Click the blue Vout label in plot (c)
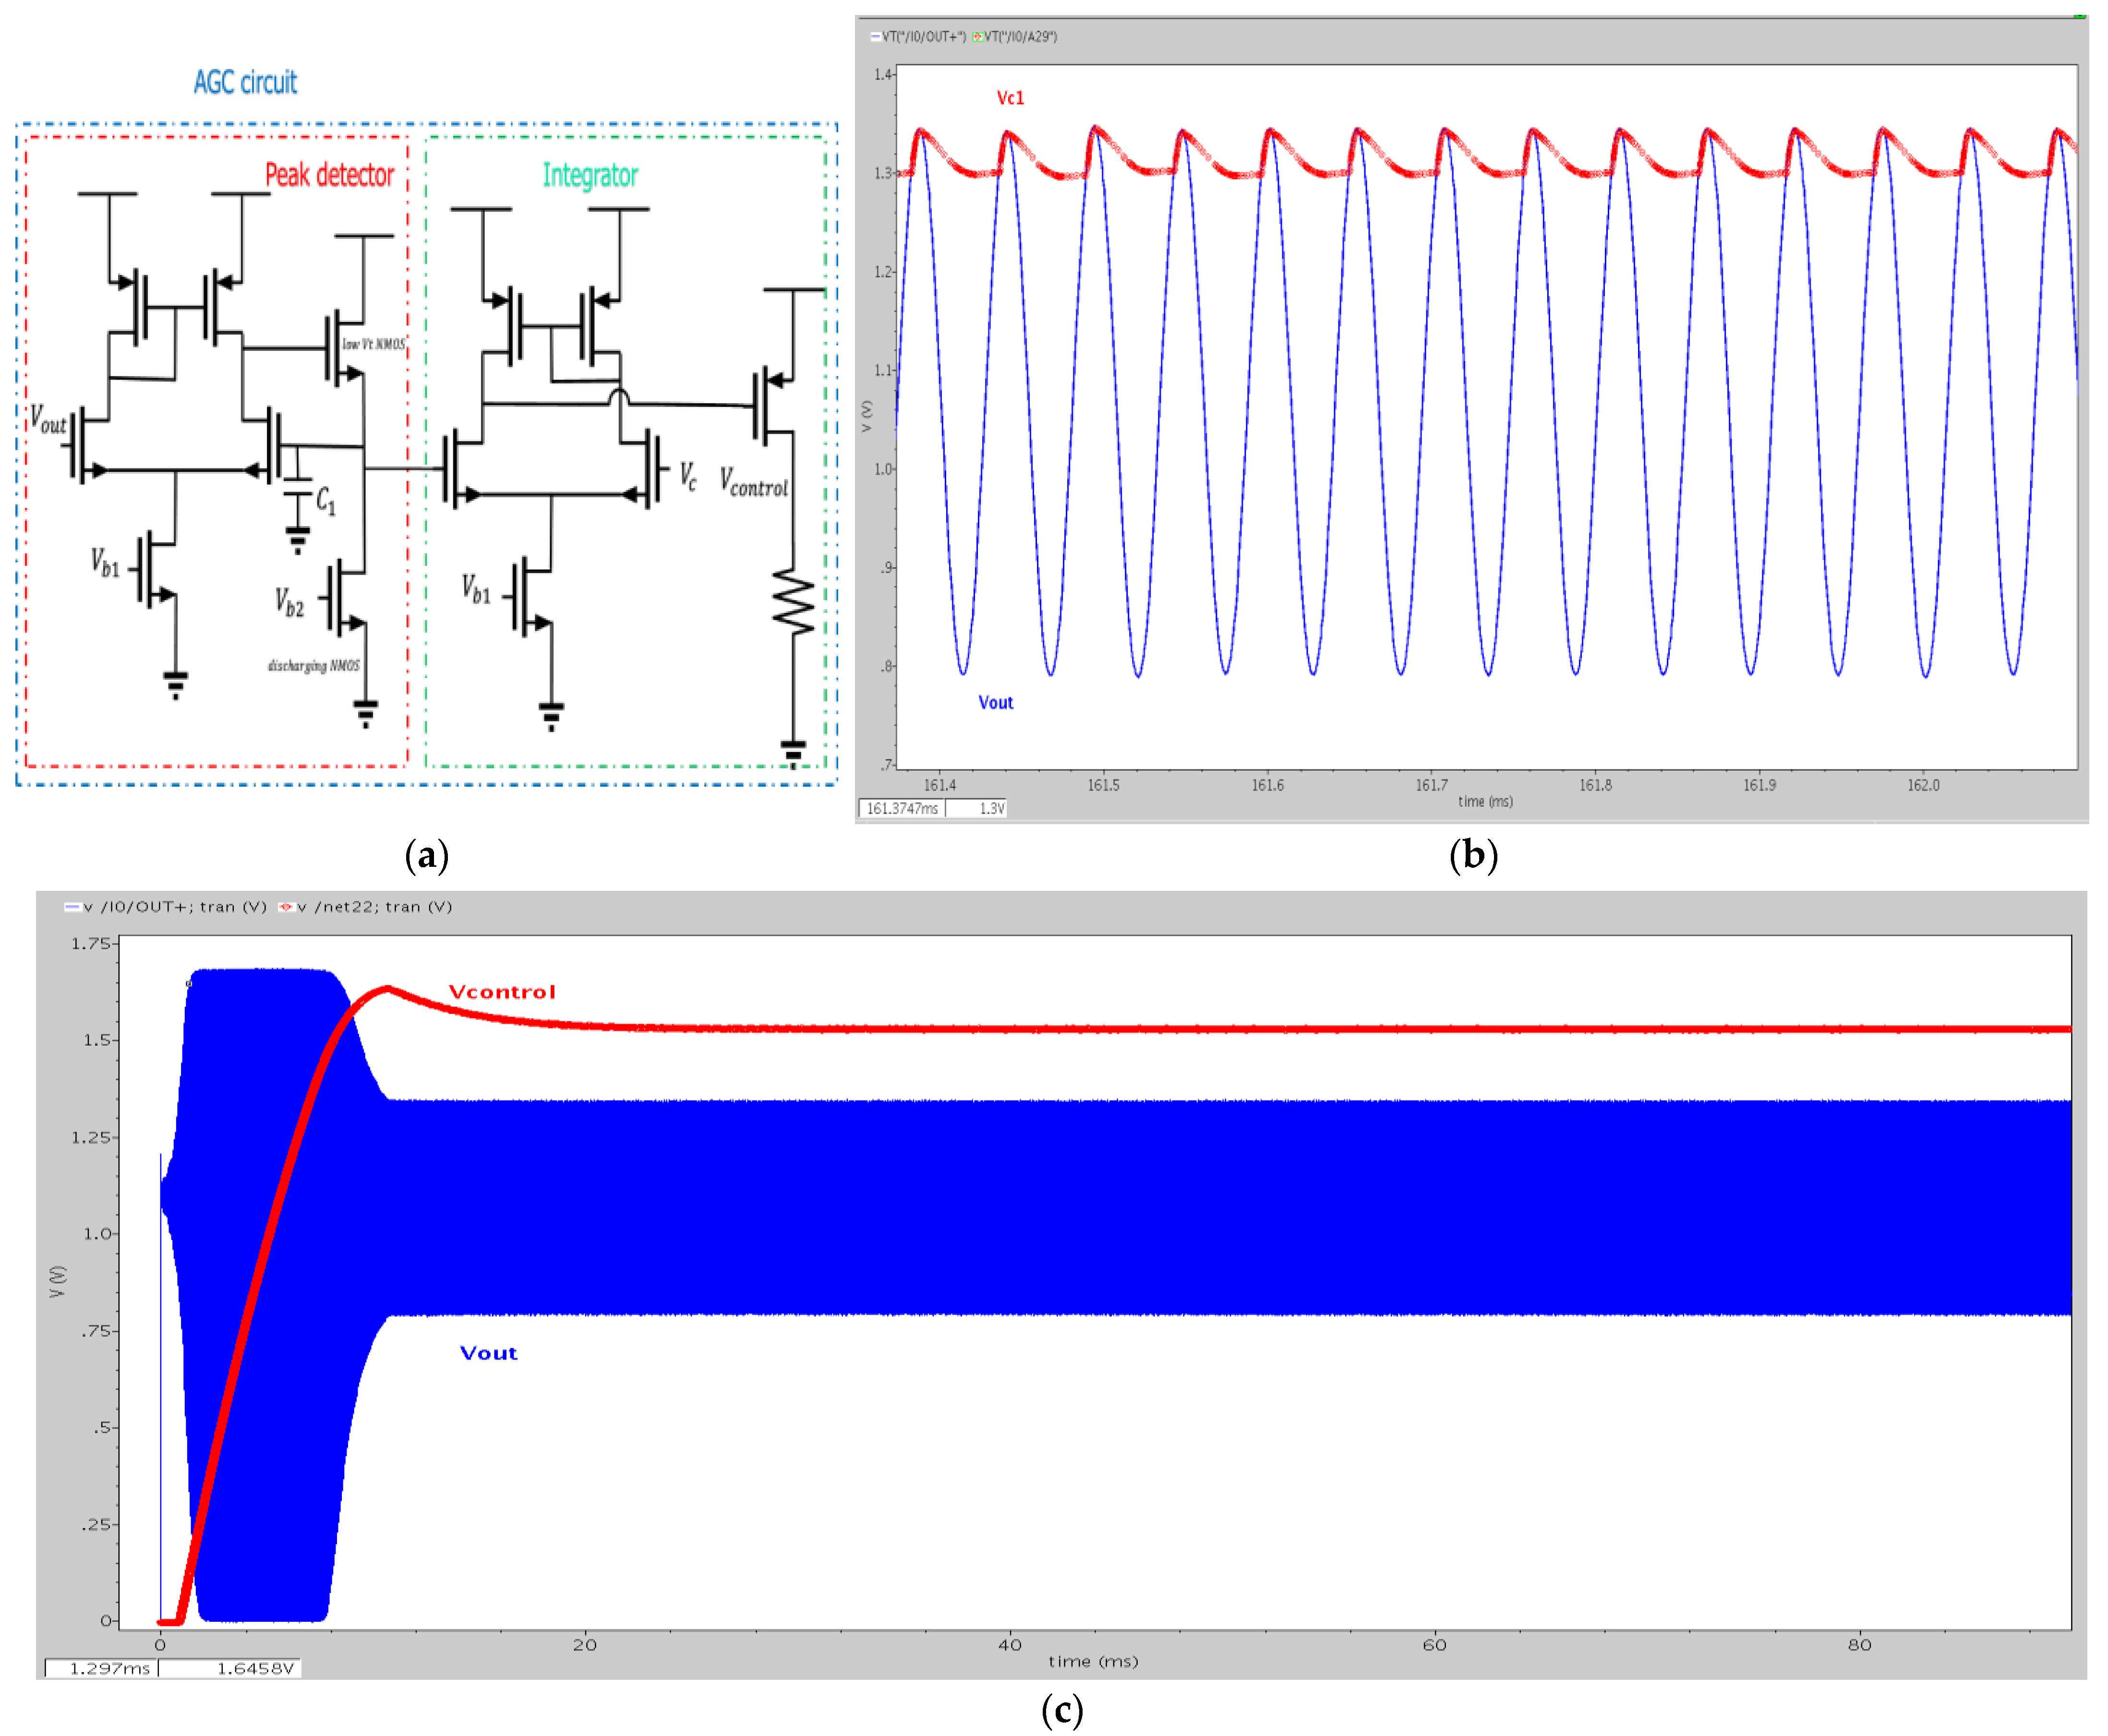The width and height of the screenshot is (2108, 1736). click(x=488, y=1353)
